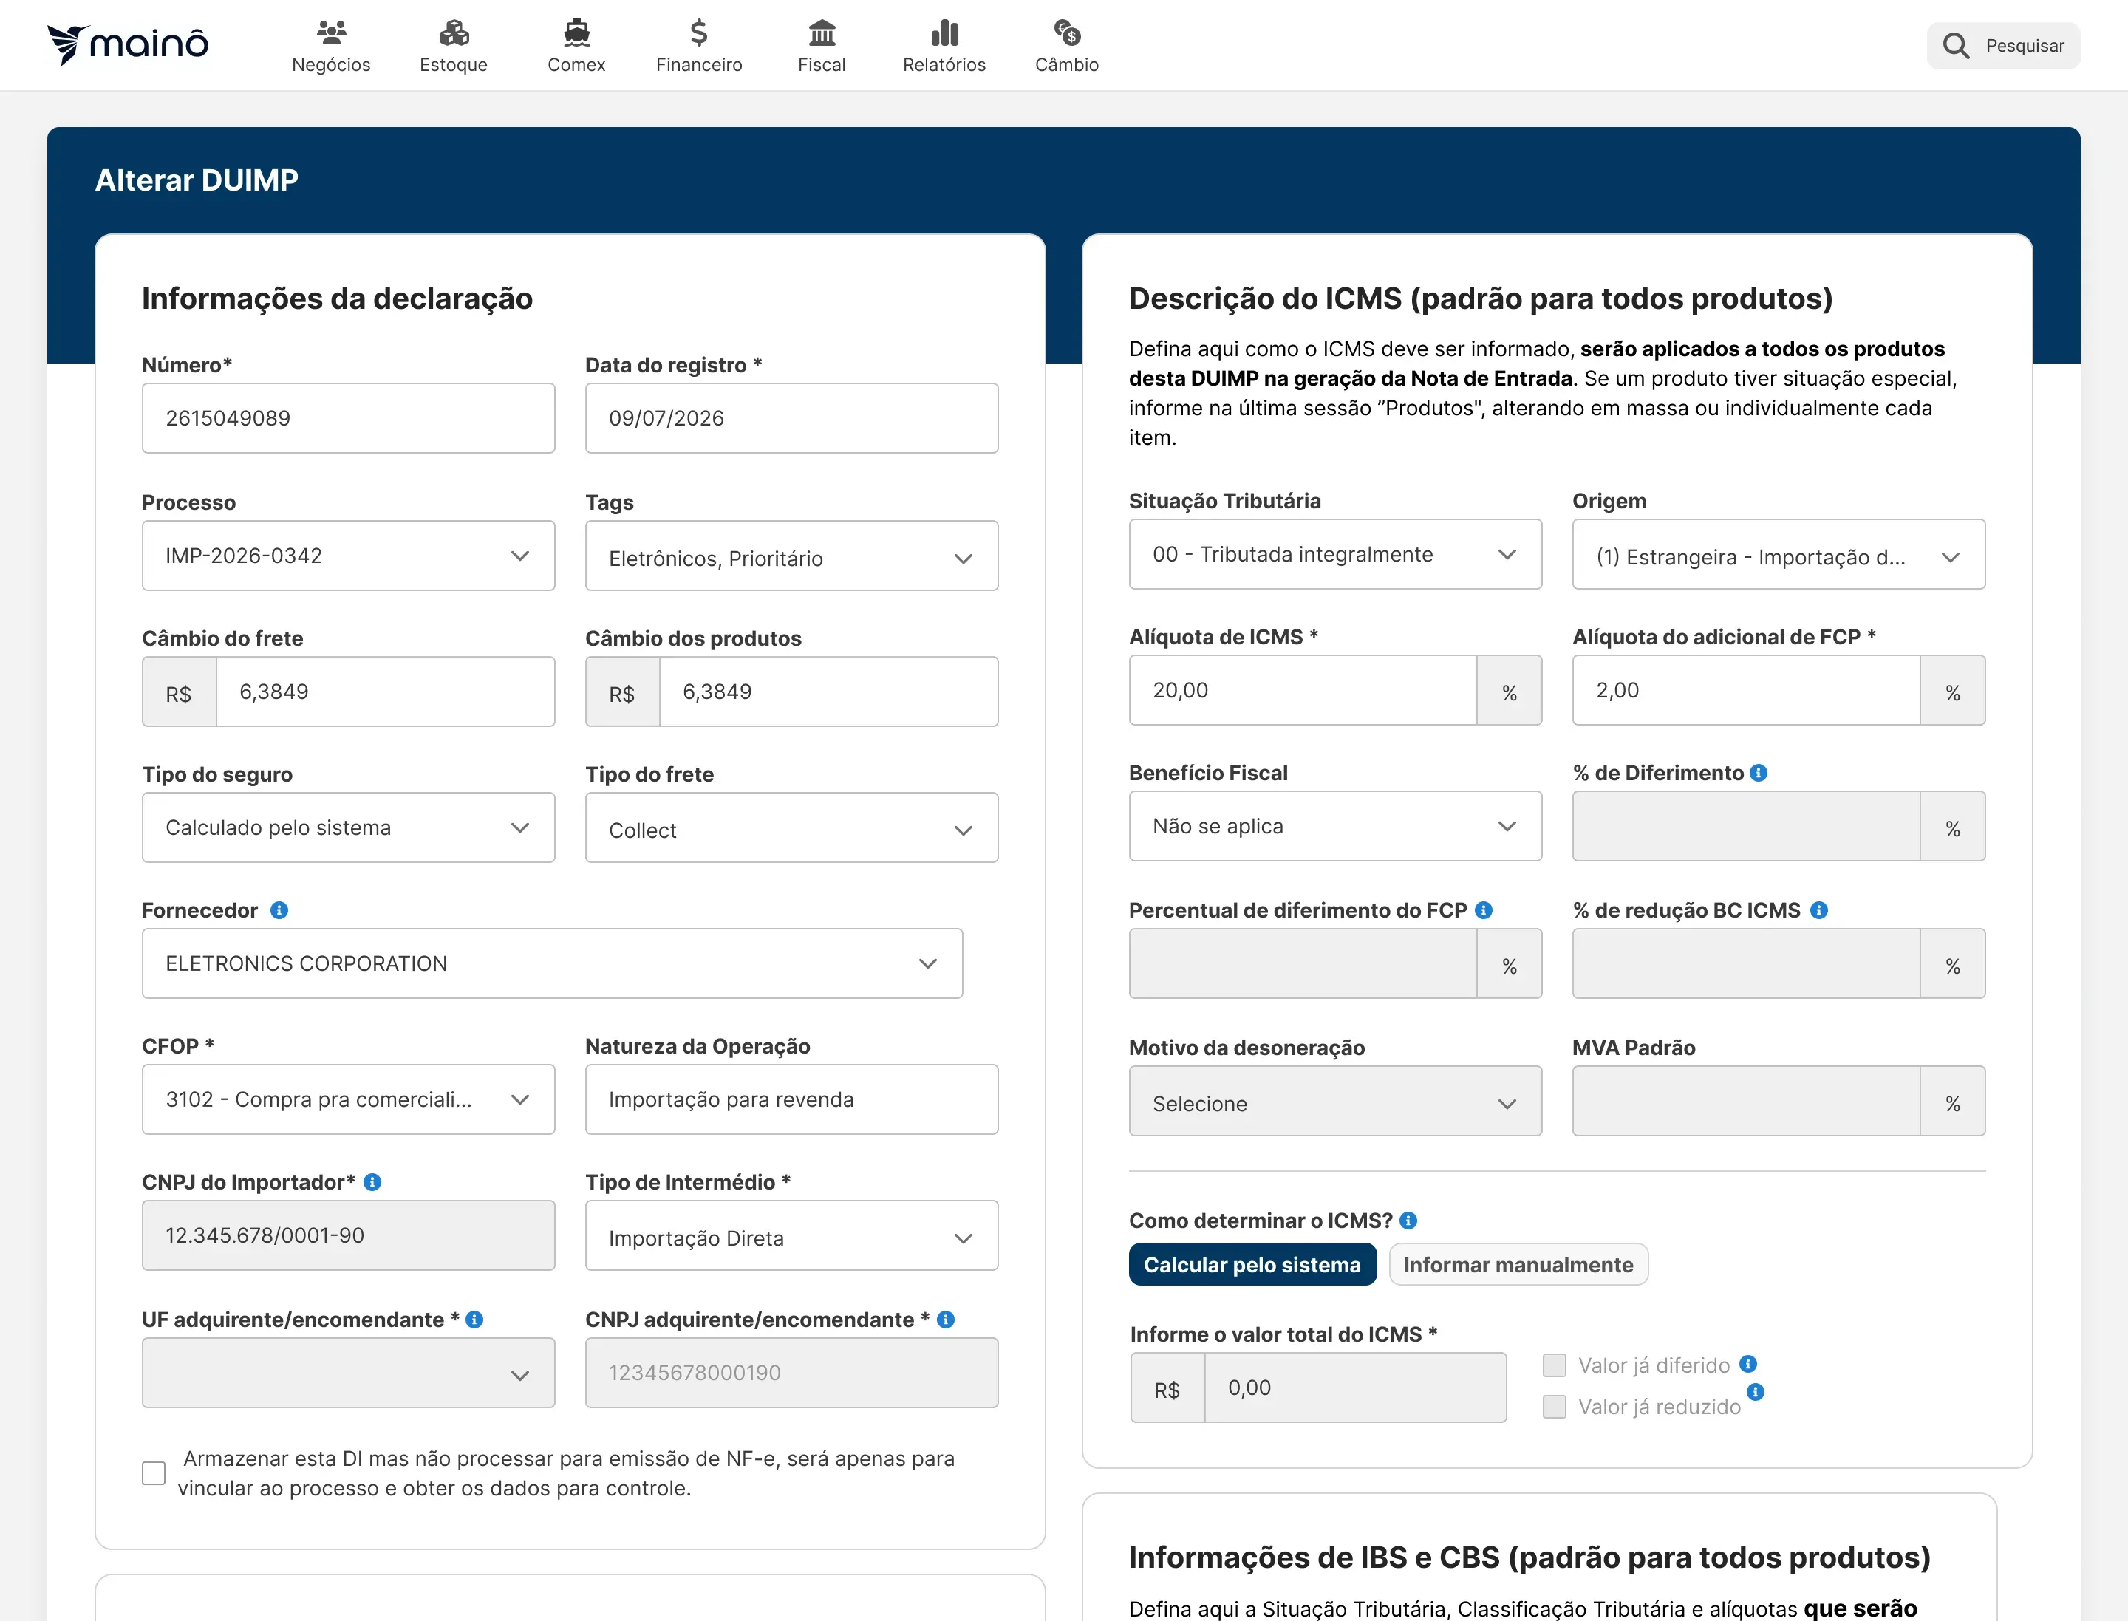Open the Processo dropdown IMP-2026-0342
Viewport: 2128px width, 1621px height.
[x=349, y=556]
